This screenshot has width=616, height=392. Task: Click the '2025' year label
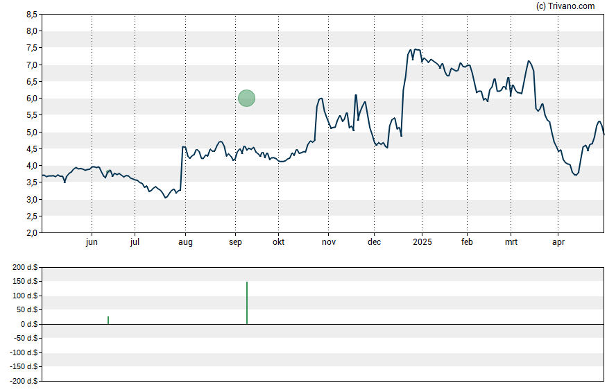(x=422, y=242)
